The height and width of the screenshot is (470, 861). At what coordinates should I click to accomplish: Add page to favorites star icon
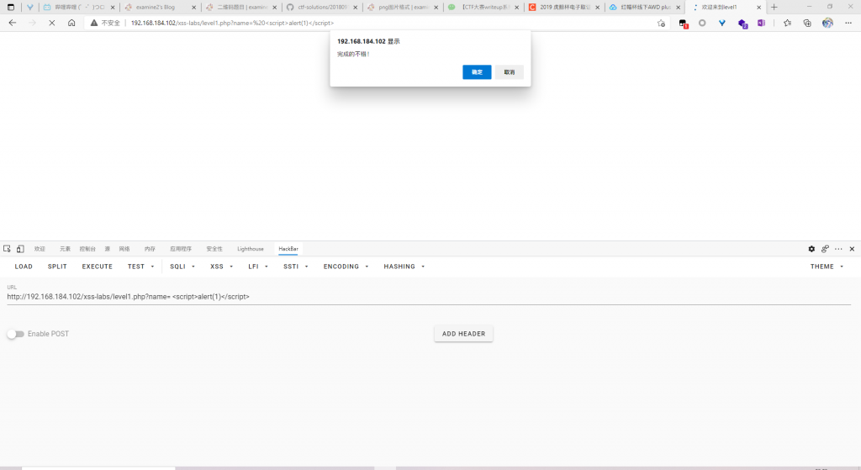pyautogui.click(x=661, y=23)
